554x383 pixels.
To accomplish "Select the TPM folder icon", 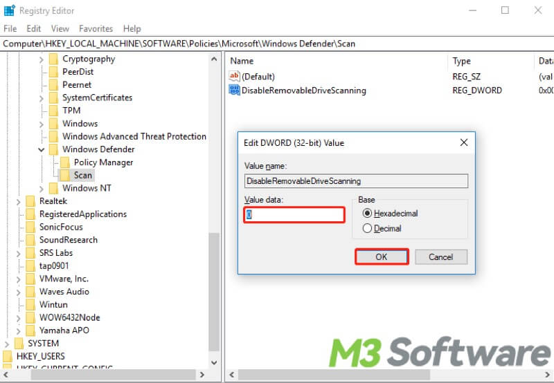I will [x=54, y=111].
